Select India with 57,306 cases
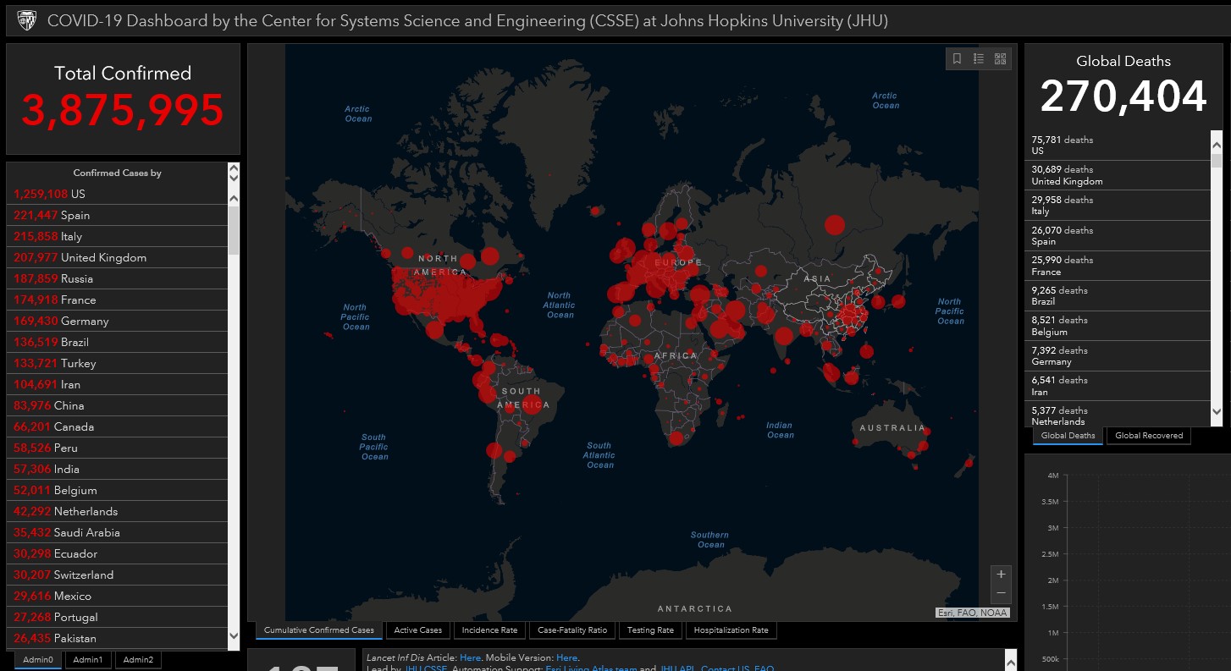 coord(117,469)
